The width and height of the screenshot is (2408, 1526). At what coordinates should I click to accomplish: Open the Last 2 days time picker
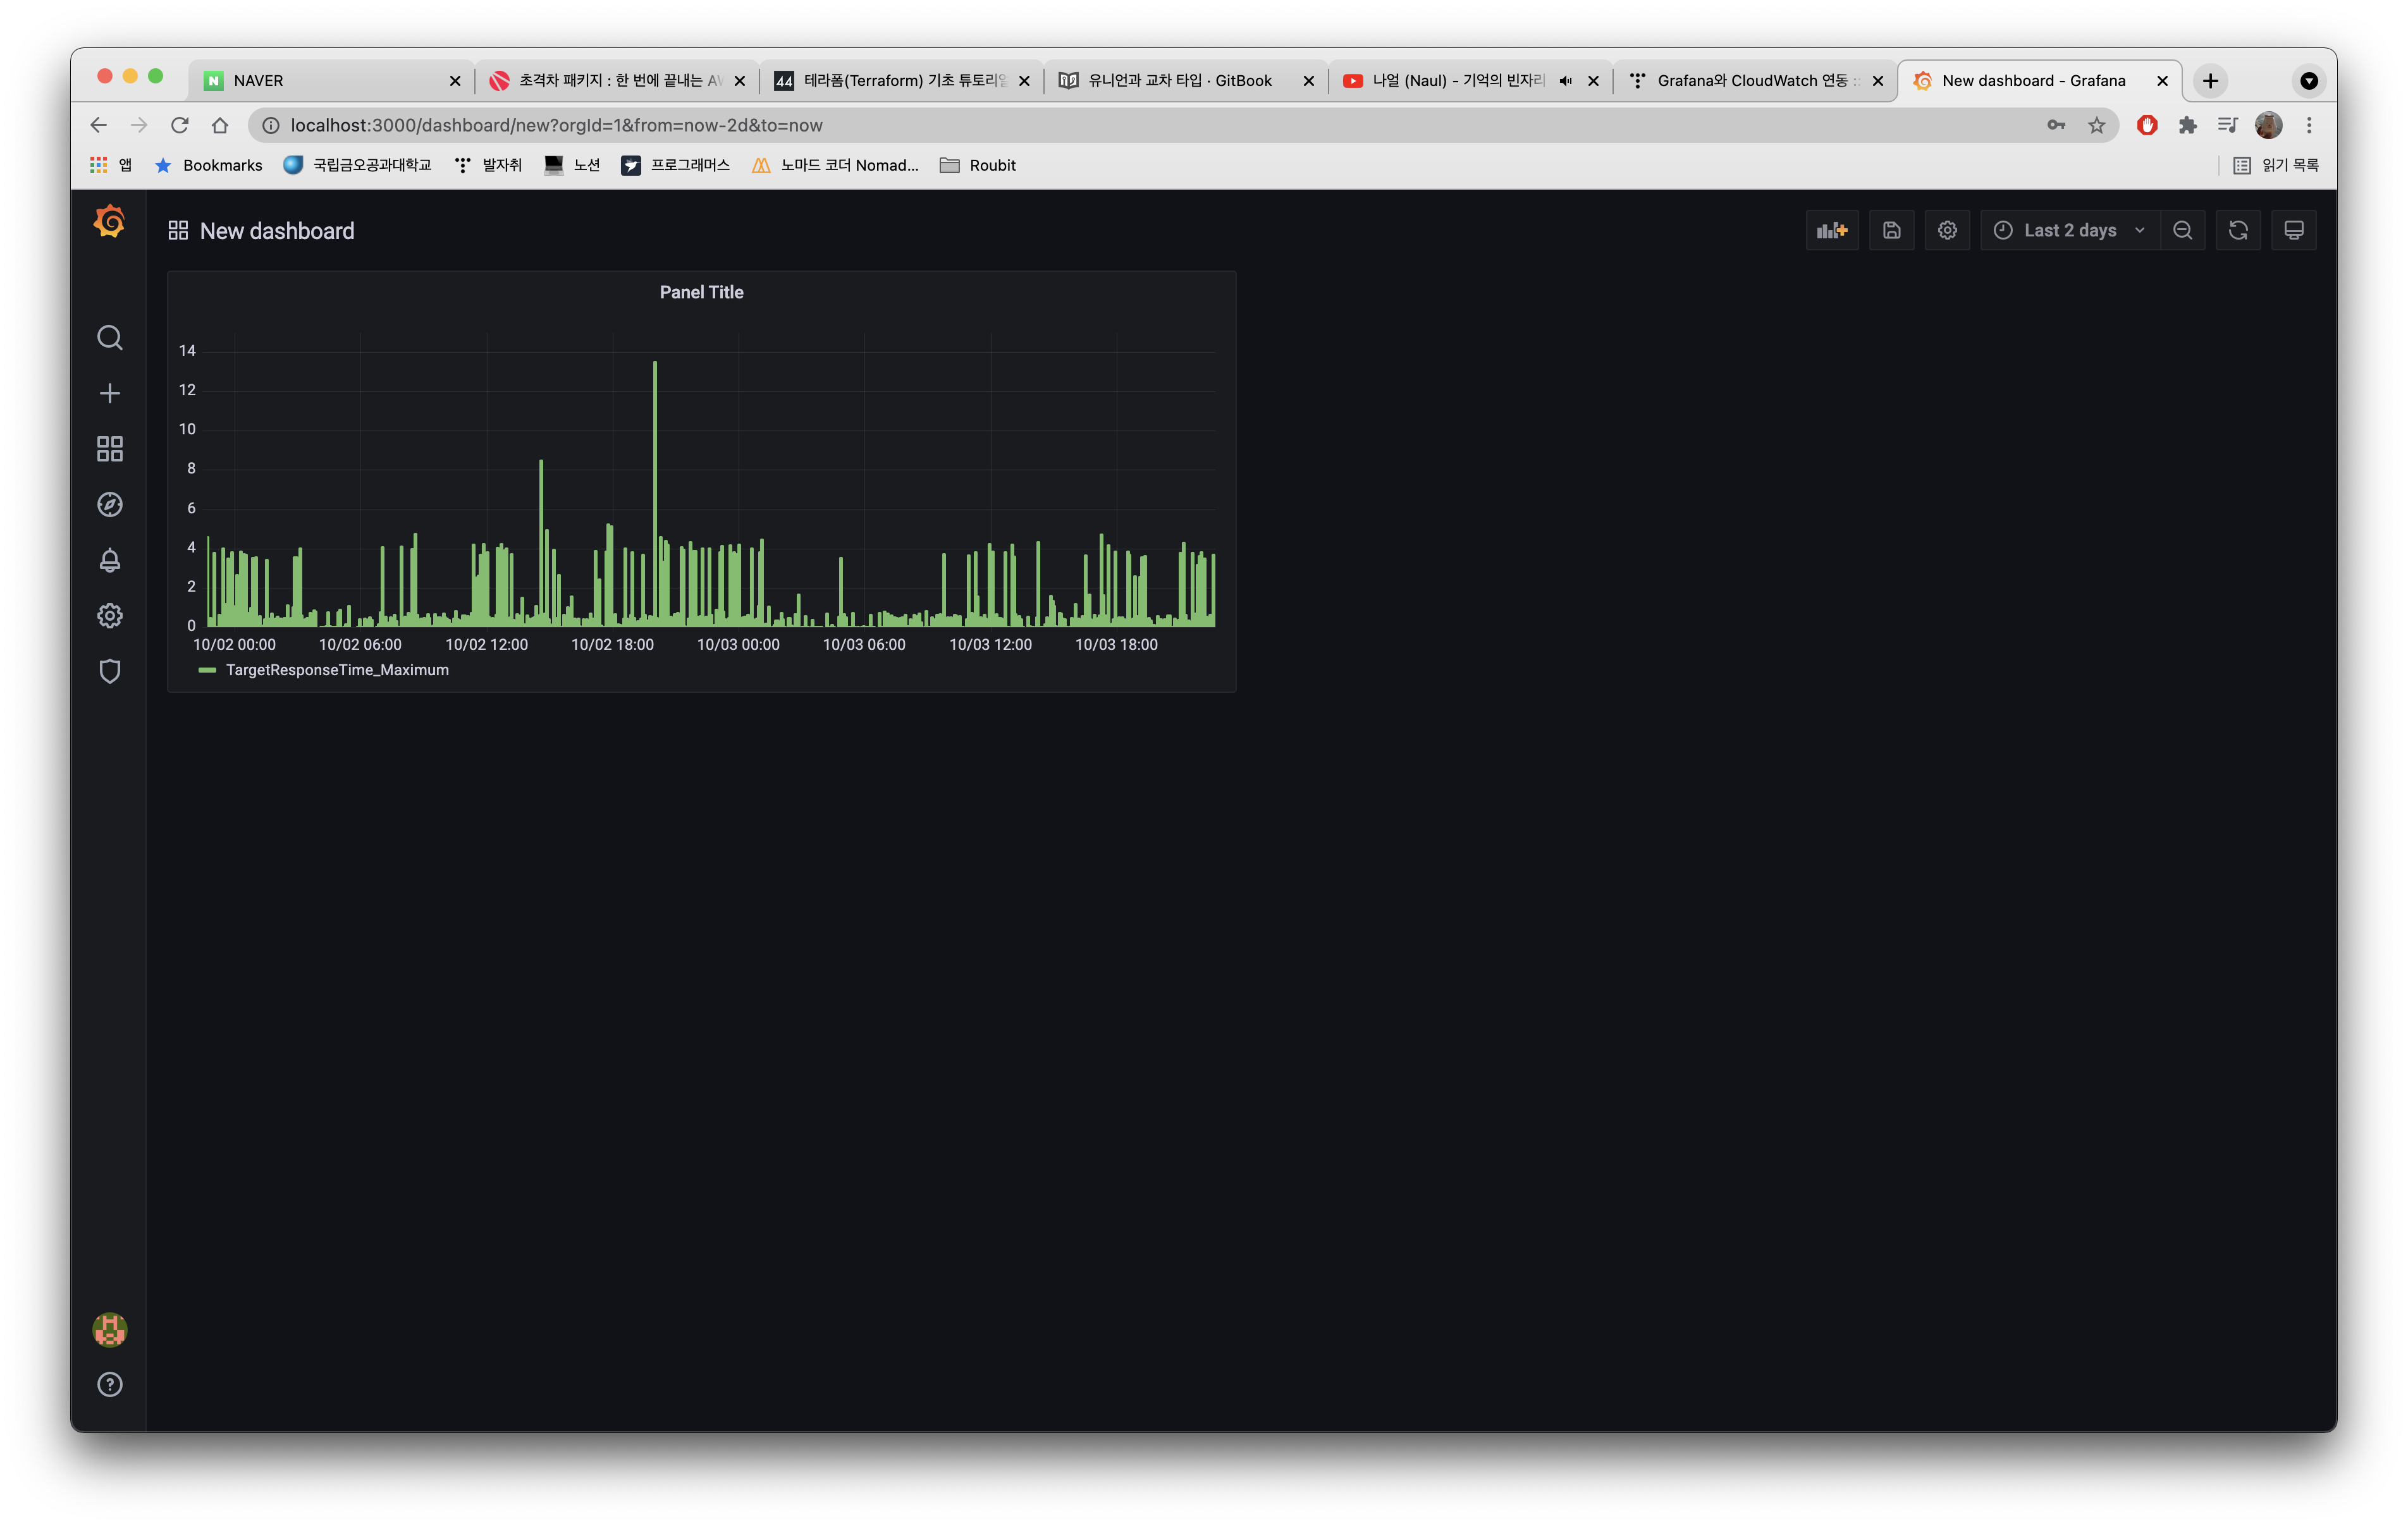coord(2068,231)
